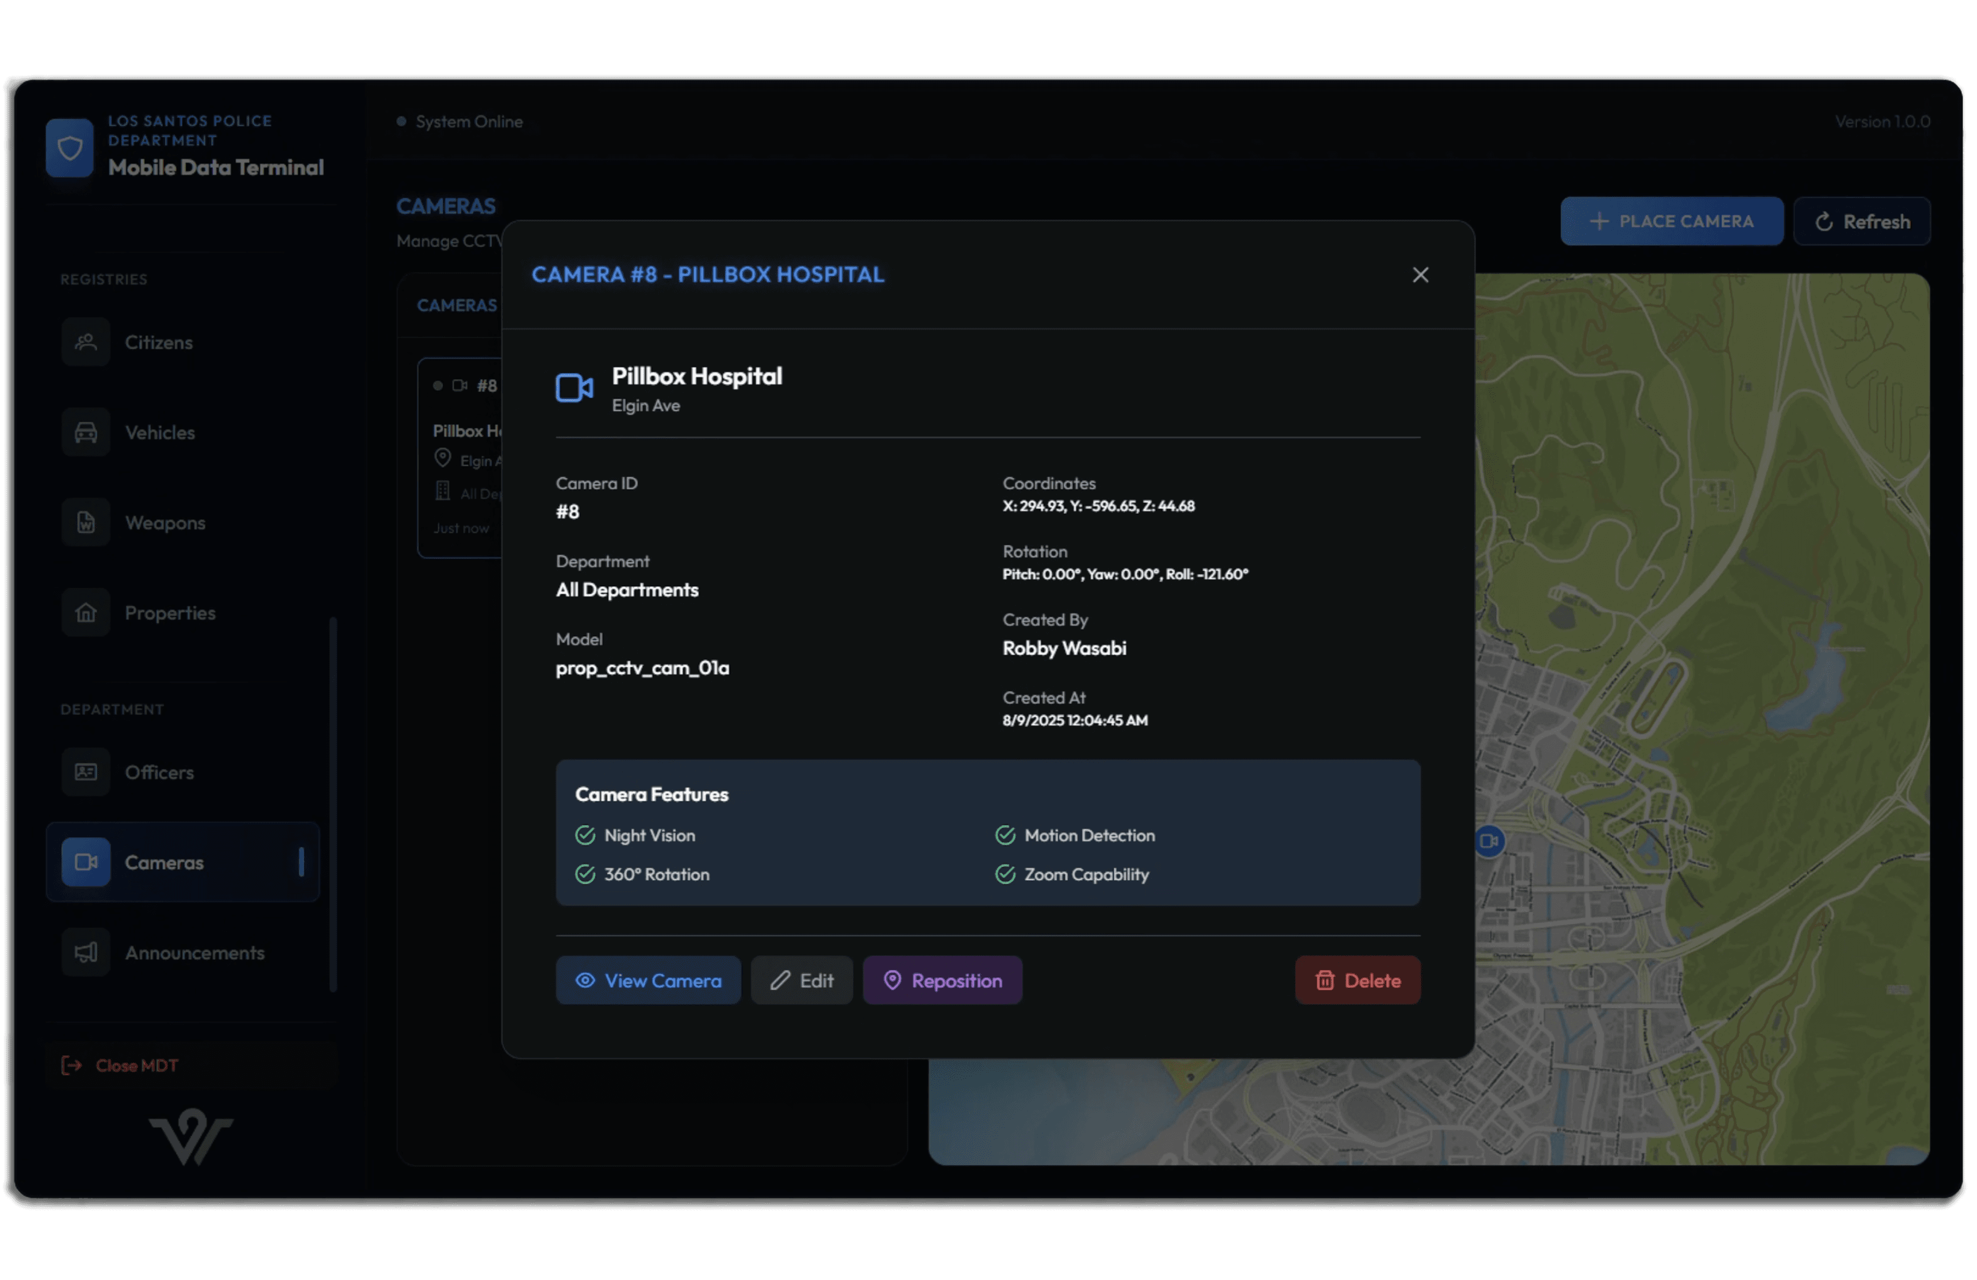Click the 360° Rotation checkmark icon
Image resolution: width=1977 pixels, height=1280 pixels.
(x=585, y=875)
